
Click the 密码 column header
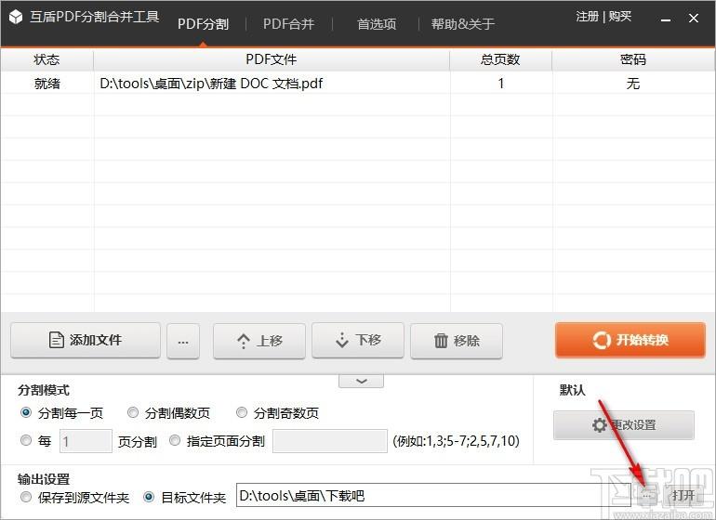(x=633, y=59)
